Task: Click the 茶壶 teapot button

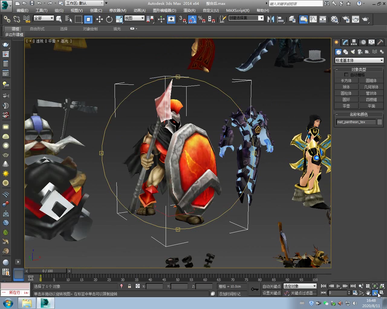Action: 346,106
